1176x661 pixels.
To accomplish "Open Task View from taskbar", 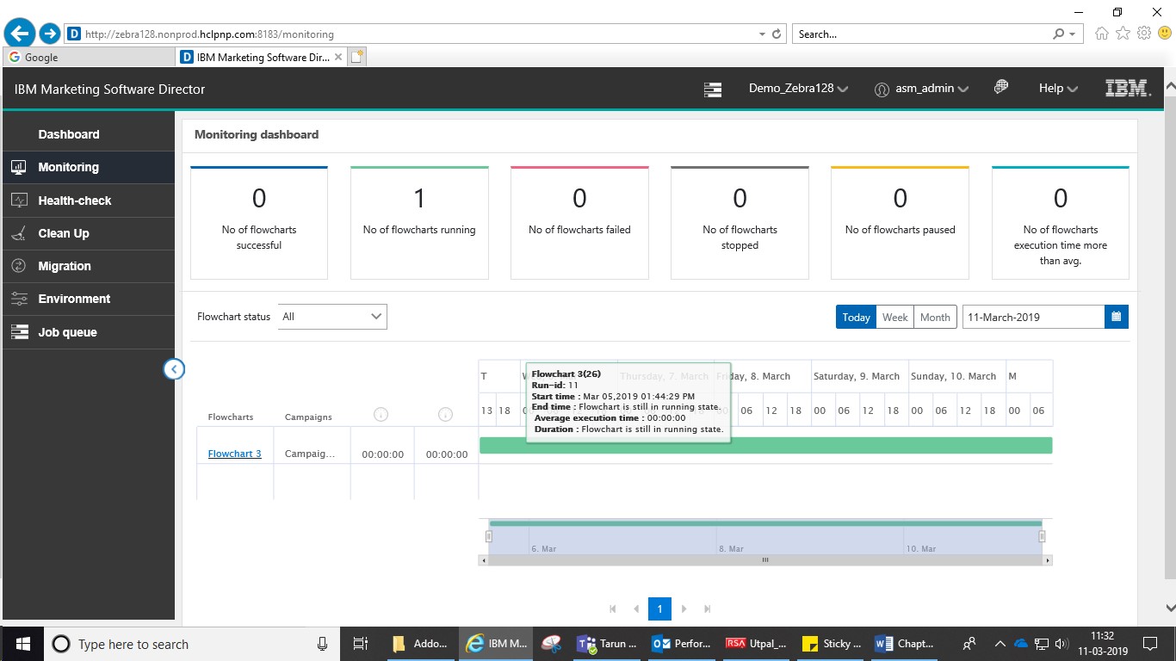I will (361, 644).
